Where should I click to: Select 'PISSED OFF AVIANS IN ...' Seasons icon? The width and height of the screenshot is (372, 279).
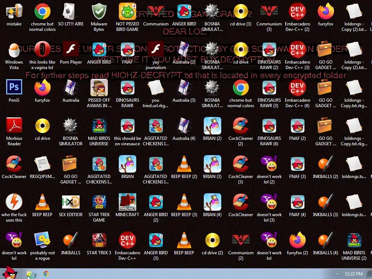pyautogui.click(x=99, y=87)
